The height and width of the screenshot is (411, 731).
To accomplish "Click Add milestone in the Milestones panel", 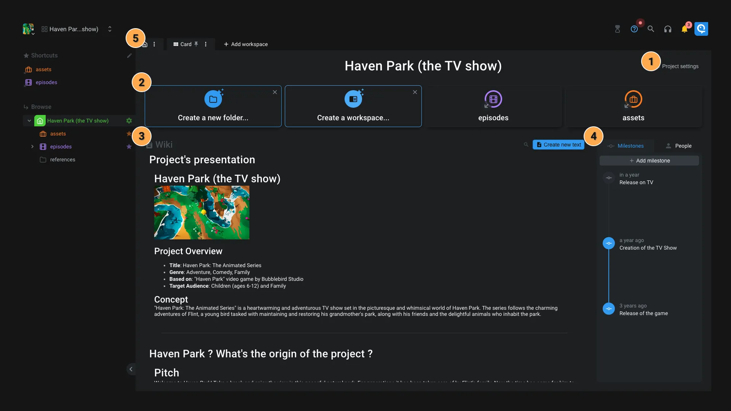I will [x=650, y=160].
